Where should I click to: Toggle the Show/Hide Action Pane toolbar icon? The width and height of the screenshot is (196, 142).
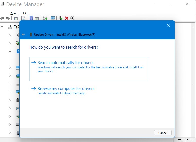(x=37, y=18)
